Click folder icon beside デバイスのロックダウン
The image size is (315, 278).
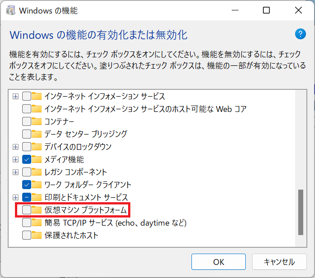(37, 147)
